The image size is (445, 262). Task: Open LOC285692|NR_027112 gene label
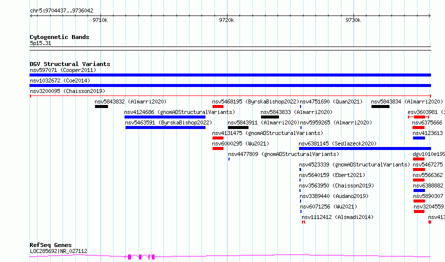tap(58, 251)
